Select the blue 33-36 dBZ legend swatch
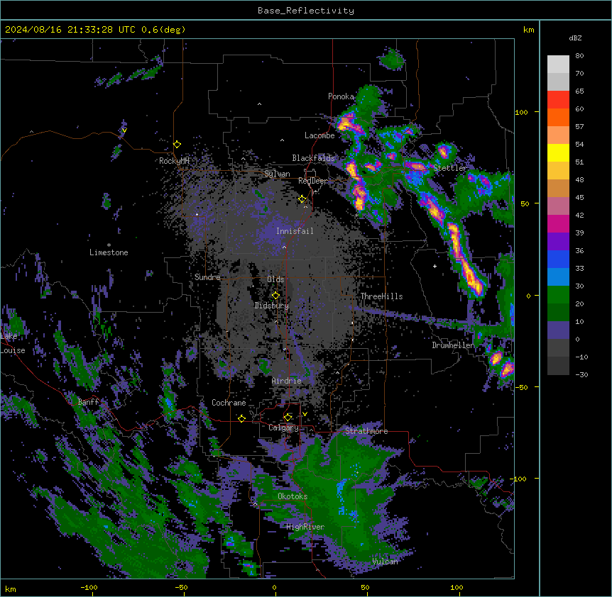 [558, 259]
